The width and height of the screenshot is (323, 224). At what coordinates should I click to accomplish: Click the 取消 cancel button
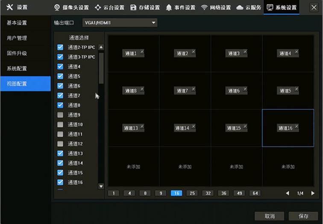point(269,216)
